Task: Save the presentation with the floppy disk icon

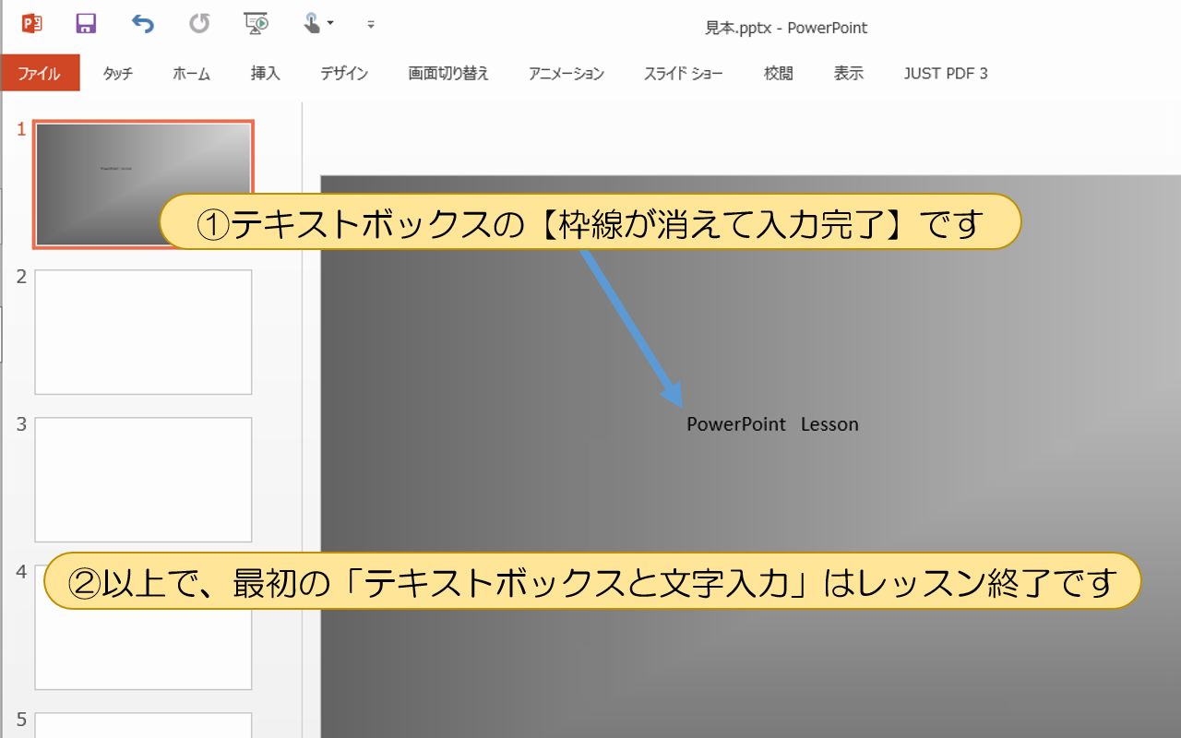Action: [86, 24]
